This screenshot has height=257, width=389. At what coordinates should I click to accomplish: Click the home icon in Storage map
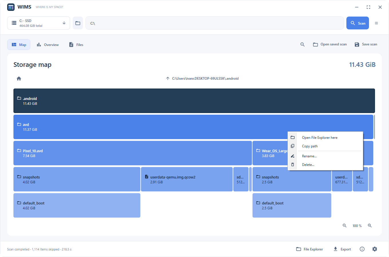[x=19, y=79]
